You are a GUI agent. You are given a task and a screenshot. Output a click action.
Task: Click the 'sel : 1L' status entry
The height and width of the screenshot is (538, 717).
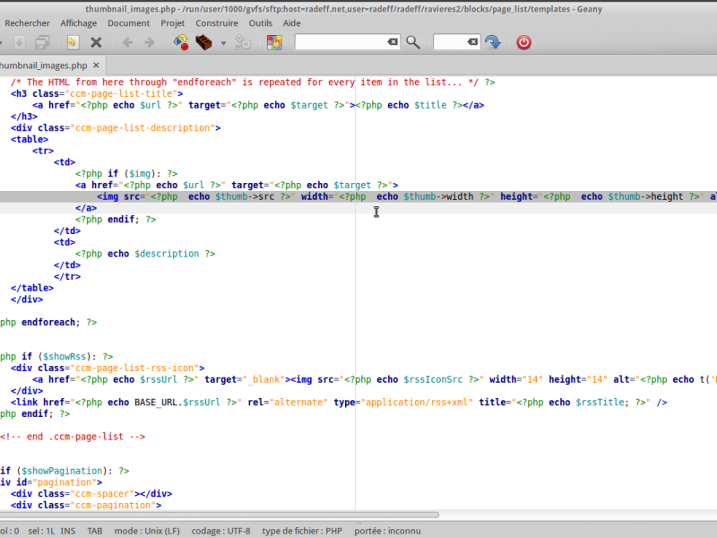pos(41,531)
